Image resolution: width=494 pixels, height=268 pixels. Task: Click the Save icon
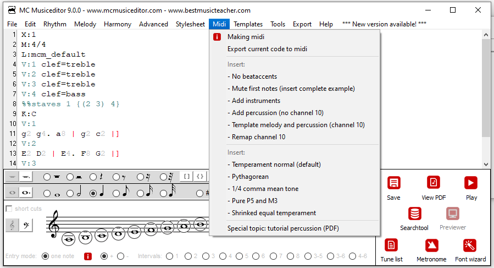393,183
